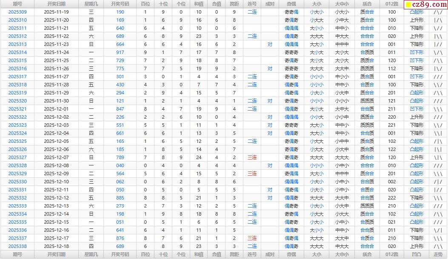The image size is (448, 259).
Task: Click winning number 876
Action: (120, 238)
